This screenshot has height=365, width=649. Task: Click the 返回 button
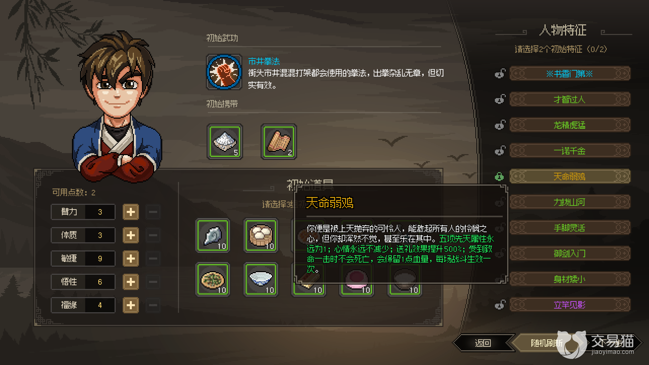(x=483, y=343)
